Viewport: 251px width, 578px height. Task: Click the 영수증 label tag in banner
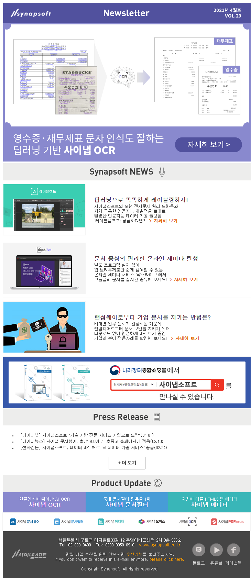pyautogui.click(x=231, y=70)
